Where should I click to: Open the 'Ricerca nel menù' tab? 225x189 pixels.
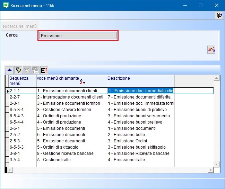coord(20,26)
